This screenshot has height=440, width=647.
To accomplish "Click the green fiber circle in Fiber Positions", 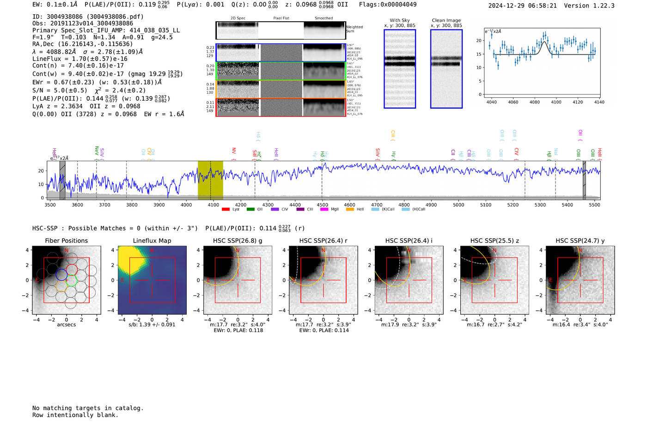I will [71, 280].
